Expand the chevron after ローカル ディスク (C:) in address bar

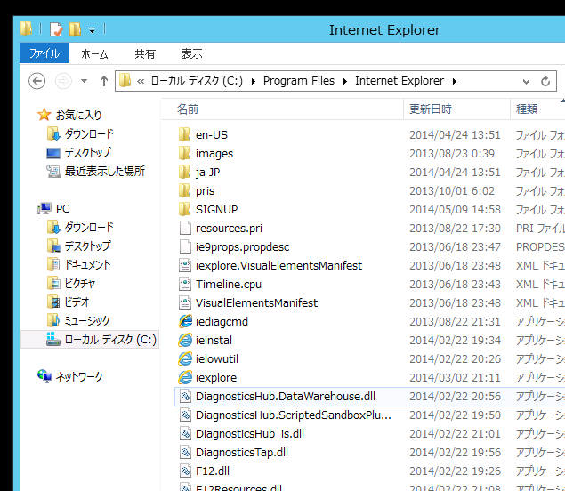point(254,82)
